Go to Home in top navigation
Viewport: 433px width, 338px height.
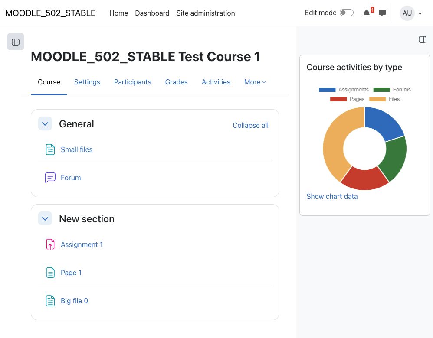tap(119, 13)
